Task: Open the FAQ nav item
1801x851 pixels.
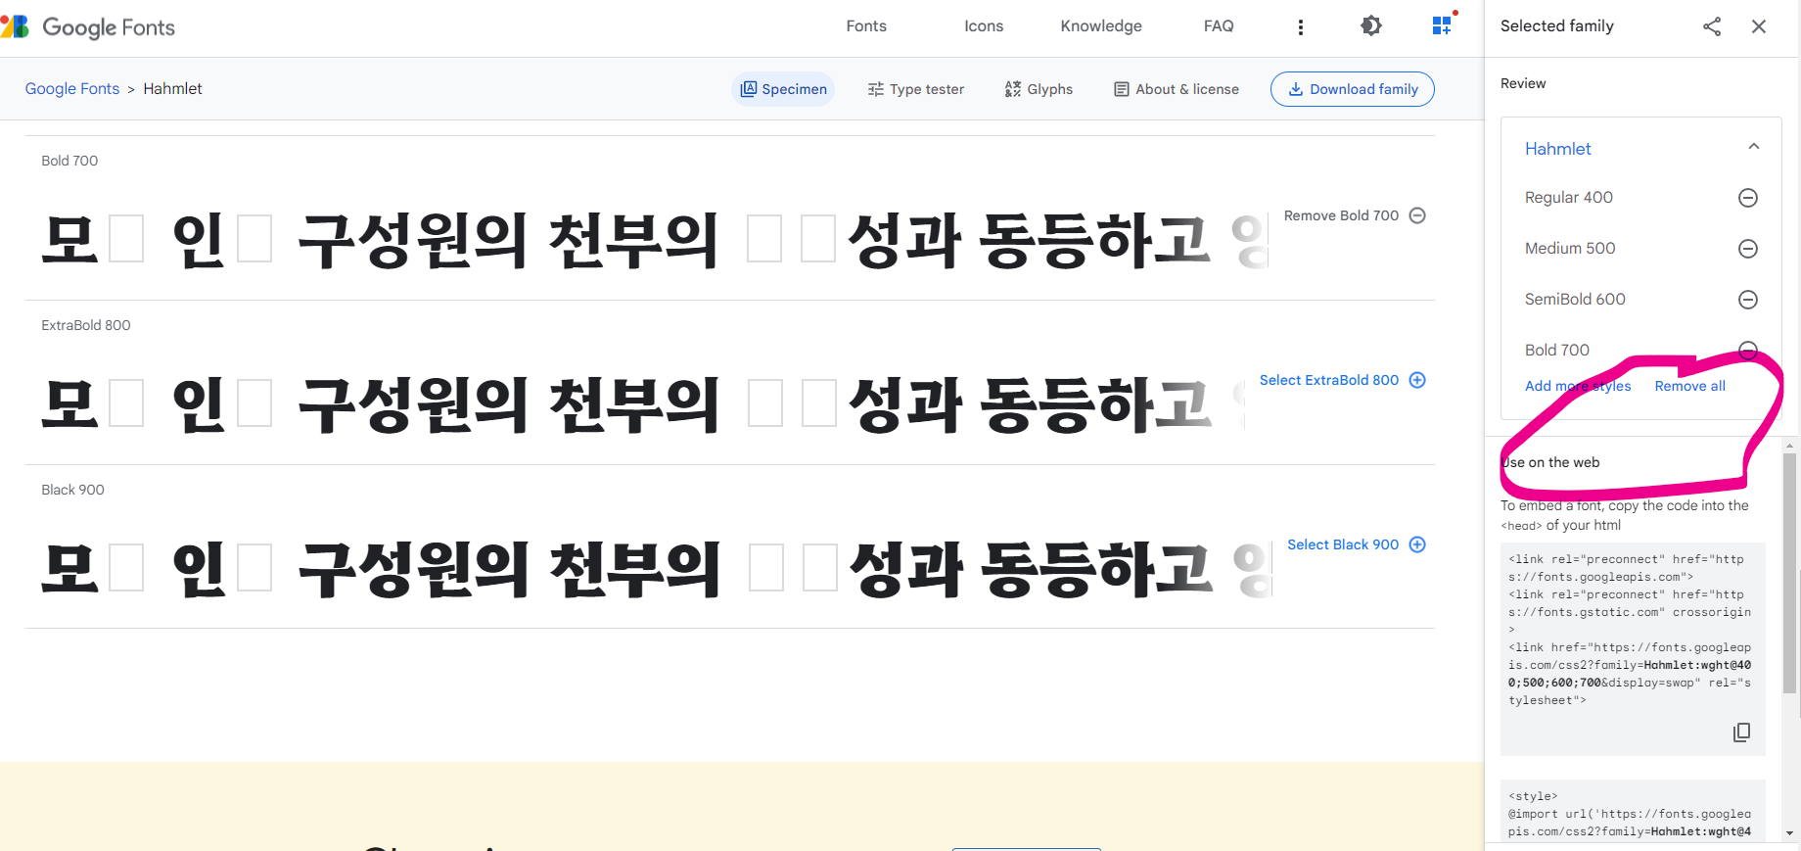Action: click(x=1219, y=26)
